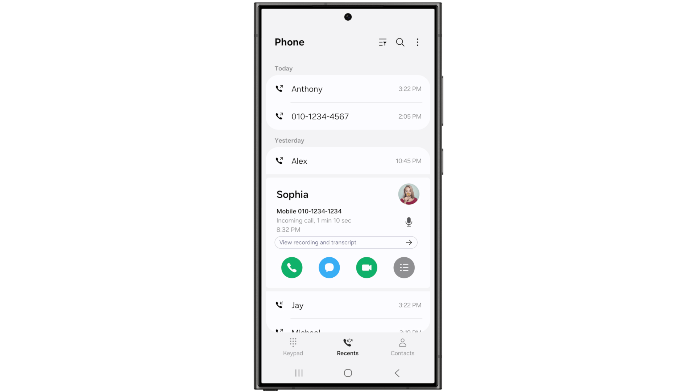Tap the contact details icon for Sophia

click(x=404, y=267)
